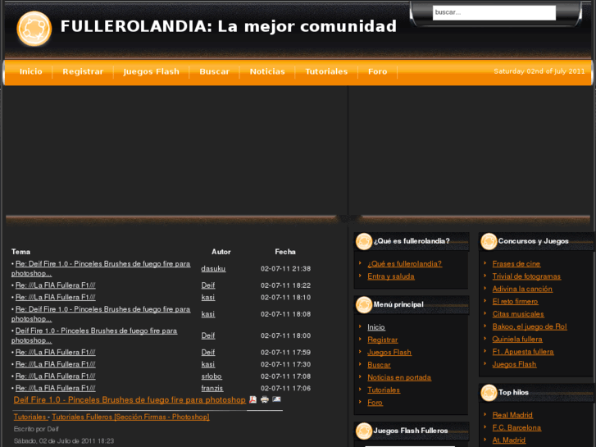The image size is (596, 447).
Task: Open Adivina la canción link
Action: pyautogui.click(x=522, y=289)
